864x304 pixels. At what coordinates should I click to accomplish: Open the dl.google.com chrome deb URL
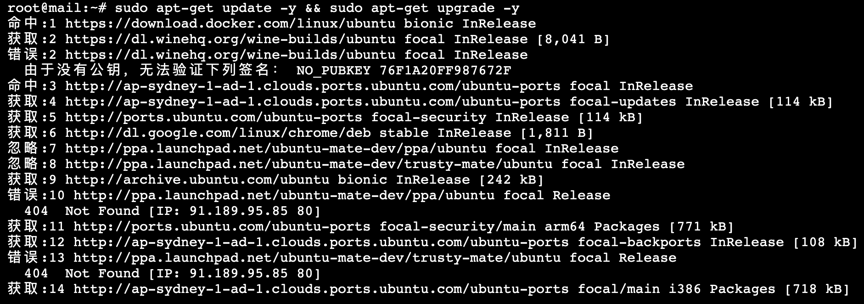click(x=218, y=133)
